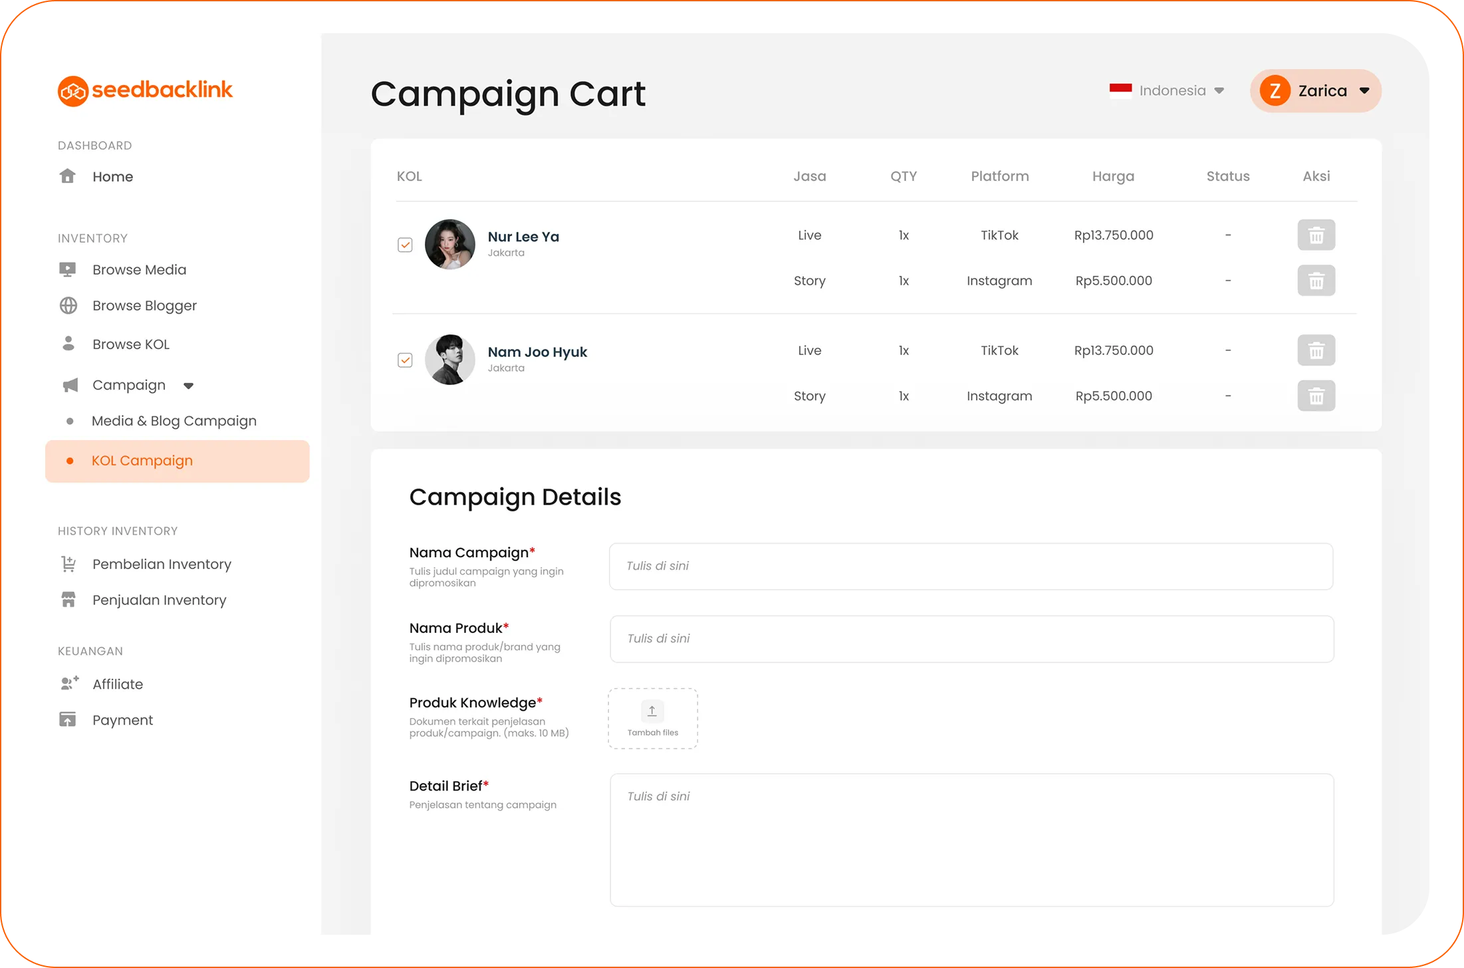
Task: Click Nam Joo Hyuk's profile photo
Action: (450, 360)
